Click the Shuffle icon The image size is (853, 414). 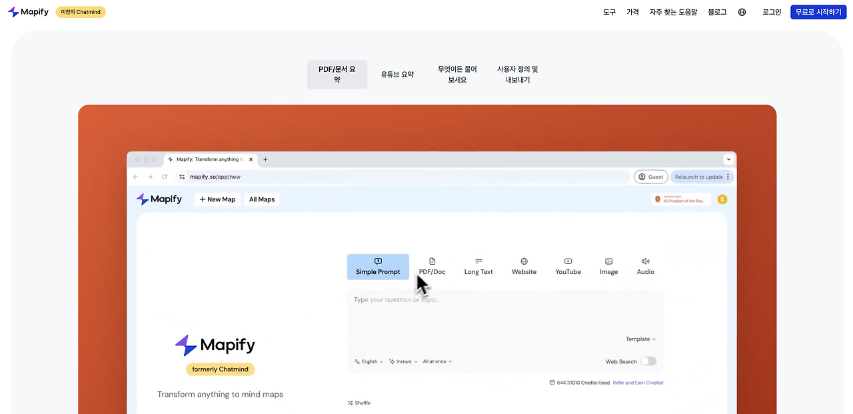point(350,403)
